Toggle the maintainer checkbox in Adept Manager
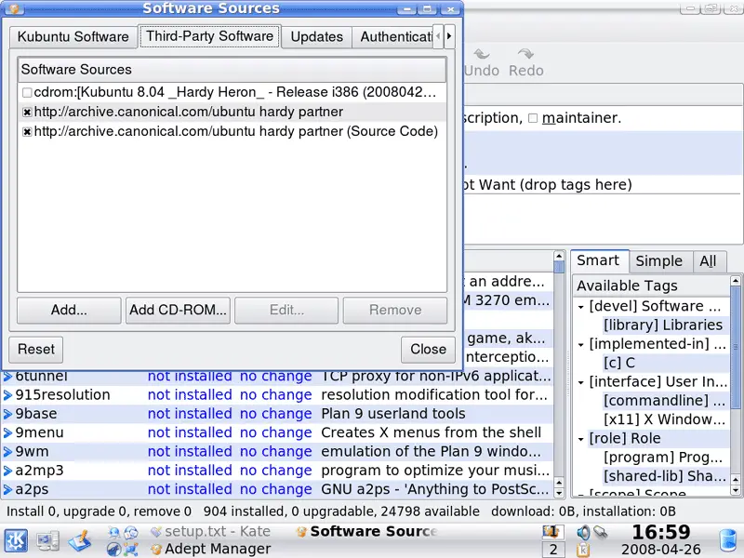Image resolution: width=744 pixels, height=558 pixels. (x=533, y=118)
